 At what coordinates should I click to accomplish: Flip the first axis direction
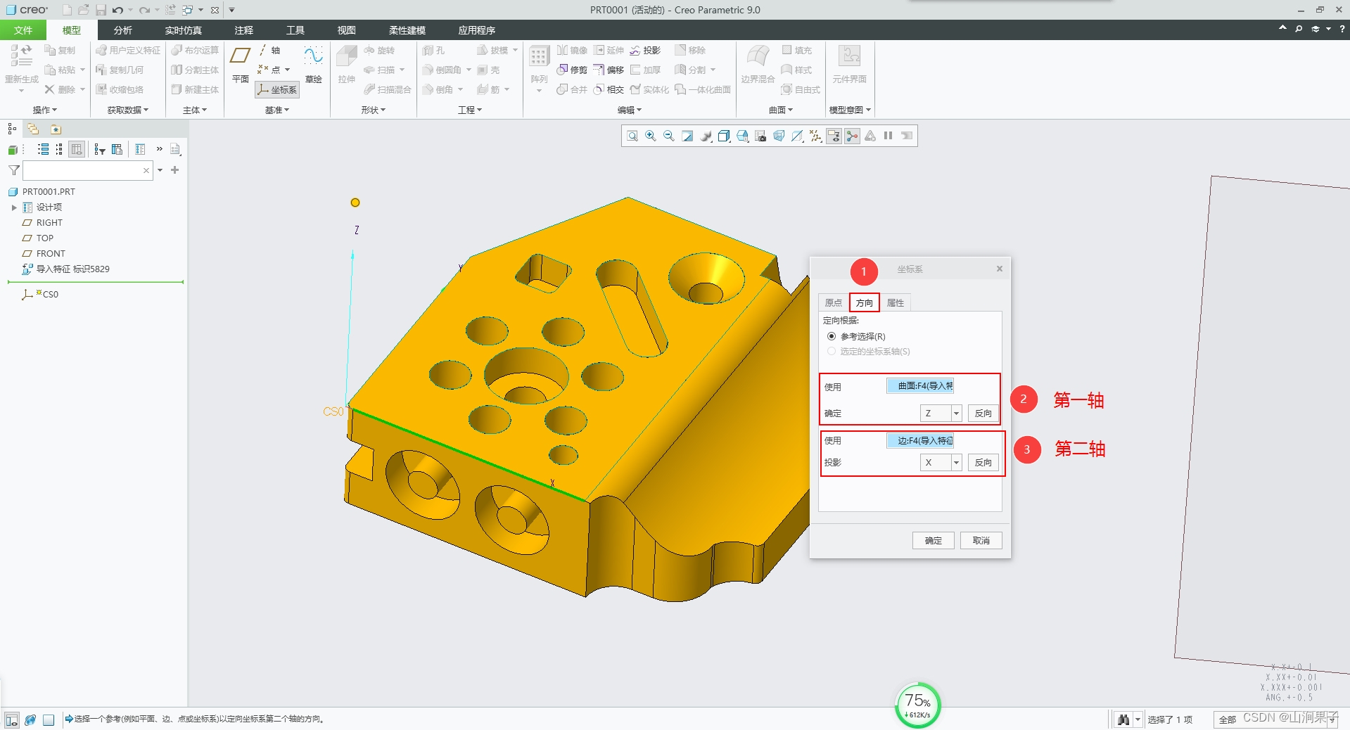click(983, 414)
